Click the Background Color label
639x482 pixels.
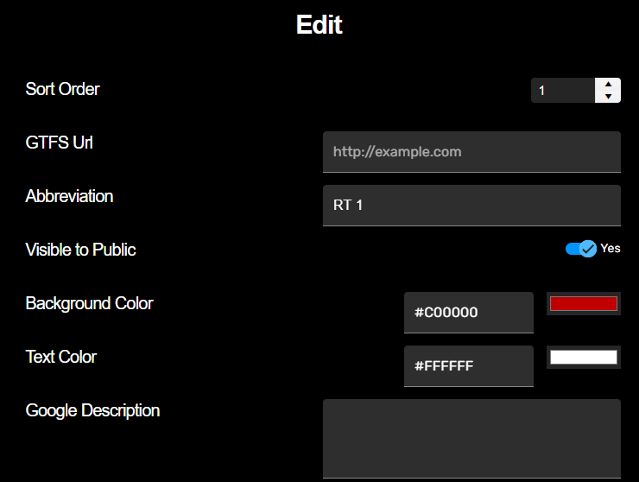pyautogui.click(x=89, y=303)
